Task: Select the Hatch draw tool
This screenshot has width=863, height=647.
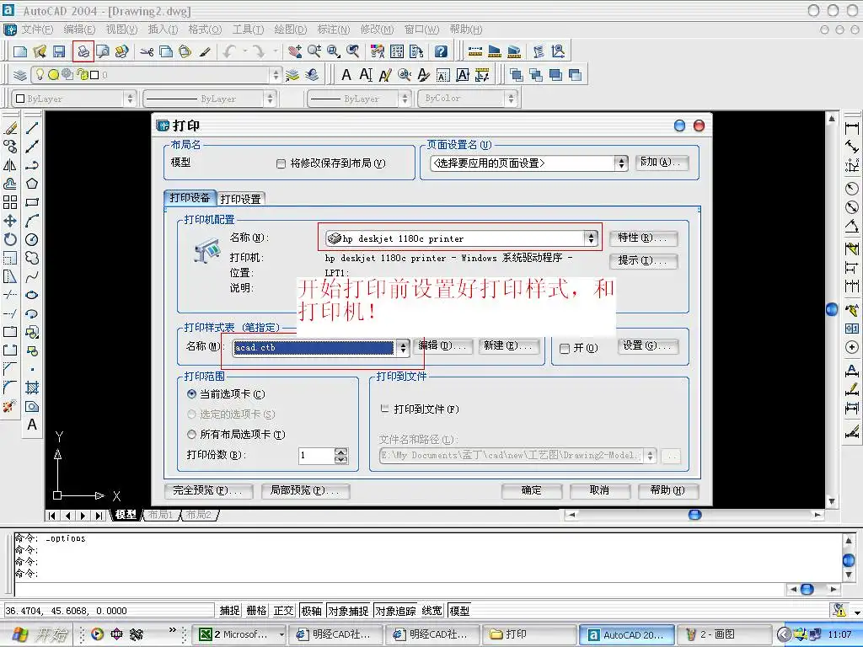Action: click(32, 388)
